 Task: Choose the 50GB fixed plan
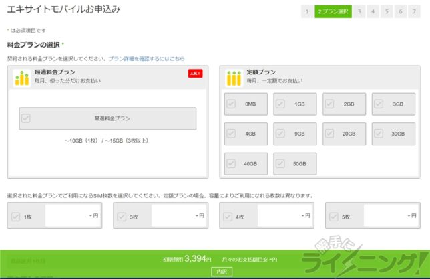click(295, 163)
